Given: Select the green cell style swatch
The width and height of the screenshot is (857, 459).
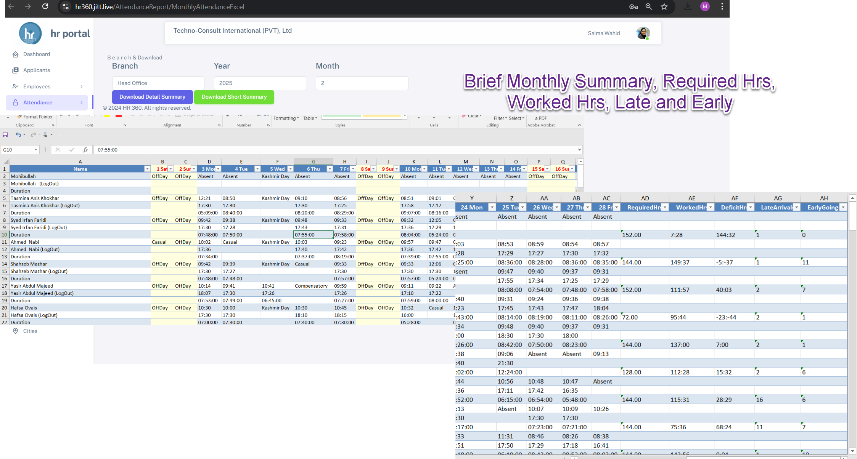Looking at the screenshot, I should click(x=341, y=115).
